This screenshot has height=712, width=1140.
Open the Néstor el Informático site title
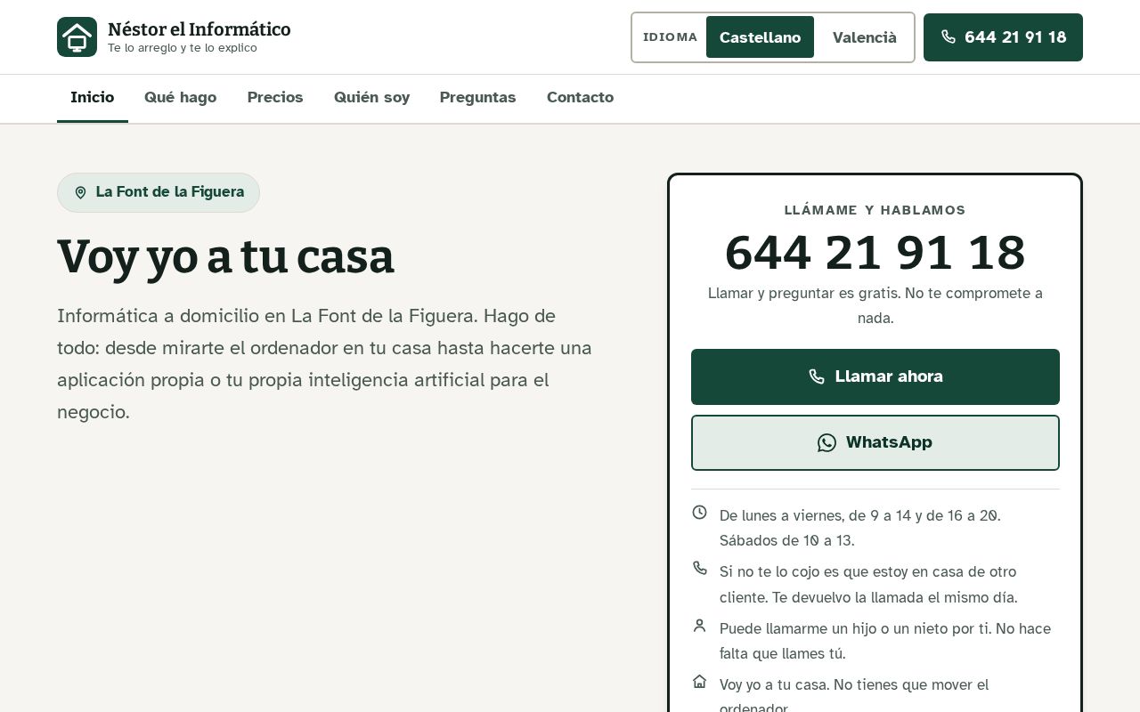[x=199, y=29]
